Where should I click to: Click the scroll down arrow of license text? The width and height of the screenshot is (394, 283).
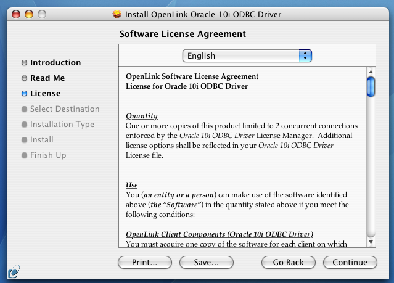click(371, 242)
